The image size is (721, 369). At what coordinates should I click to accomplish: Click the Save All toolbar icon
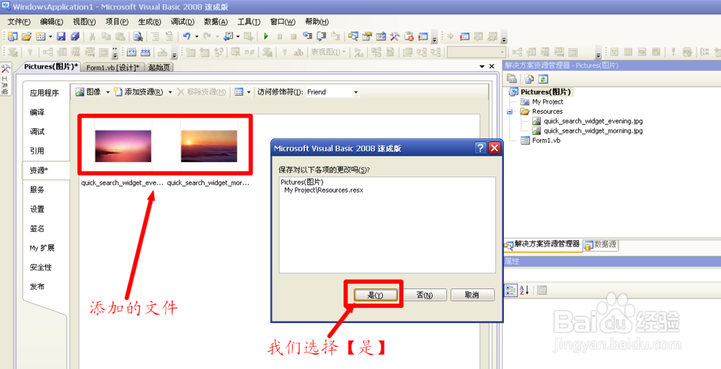tap(75, 36)
